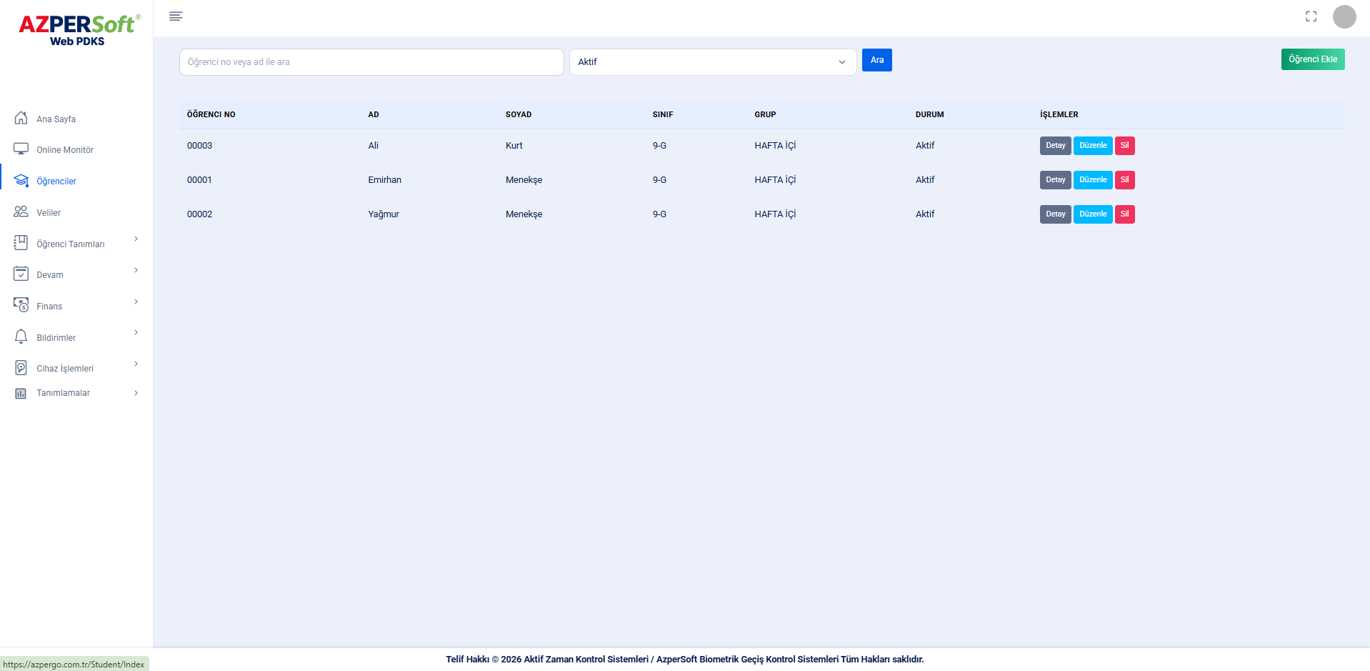Click the Finans money icon
Screen dimensions: 1370x671
(x=21, y=305)
